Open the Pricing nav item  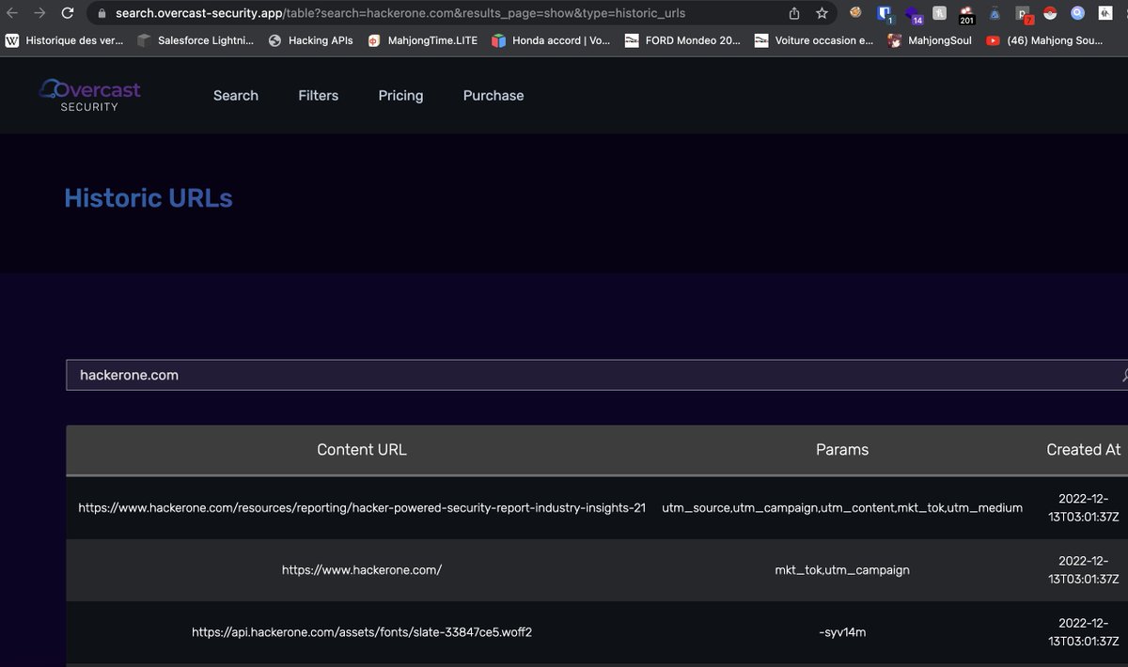tap(400, 95)
